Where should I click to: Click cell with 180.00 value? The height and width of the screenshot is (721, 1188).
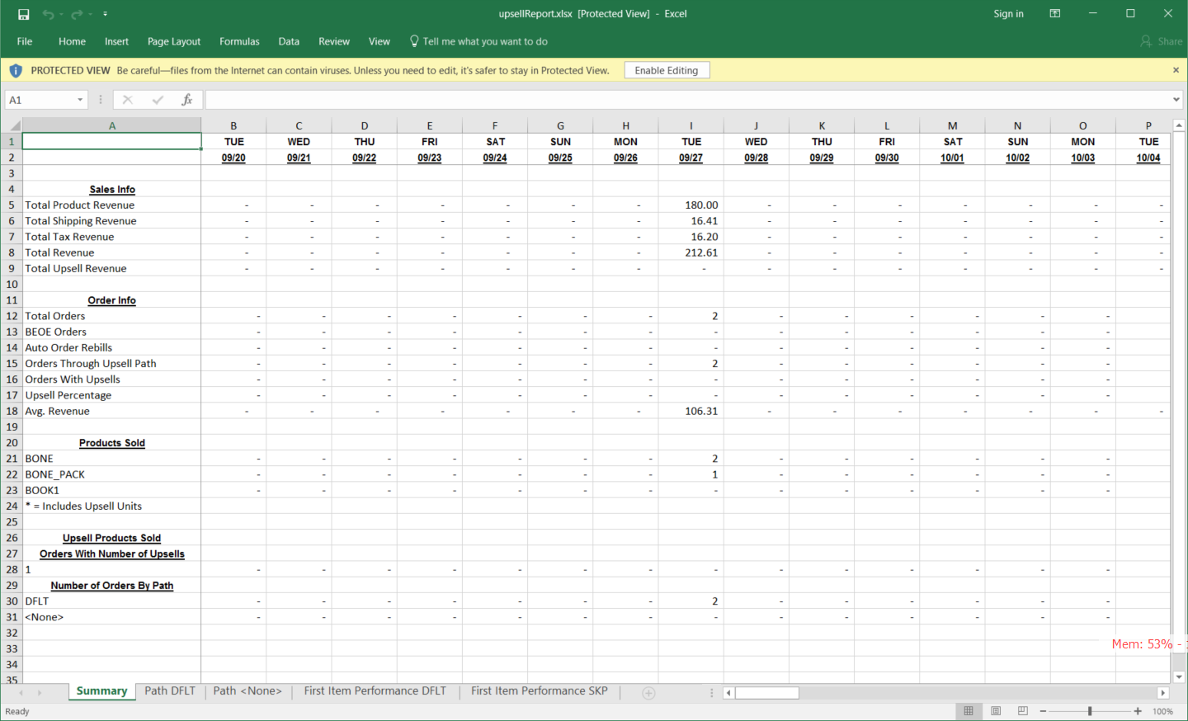point(691,205)
